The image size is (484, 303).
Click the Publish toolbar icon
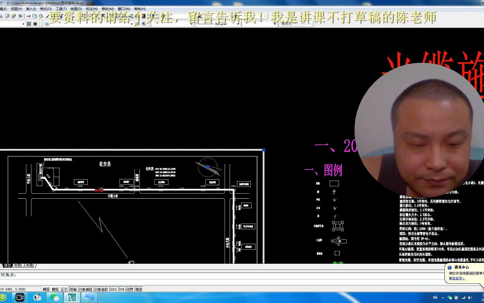[13, 16]
